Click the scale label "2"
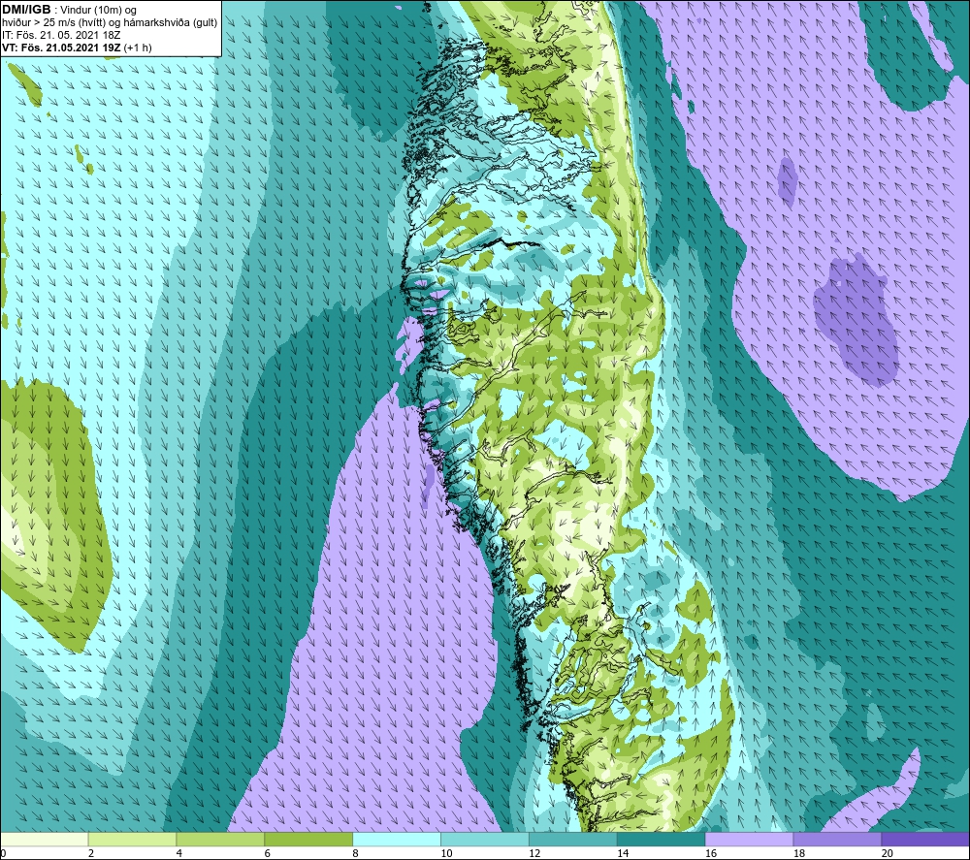 click(x=91, y=853)
